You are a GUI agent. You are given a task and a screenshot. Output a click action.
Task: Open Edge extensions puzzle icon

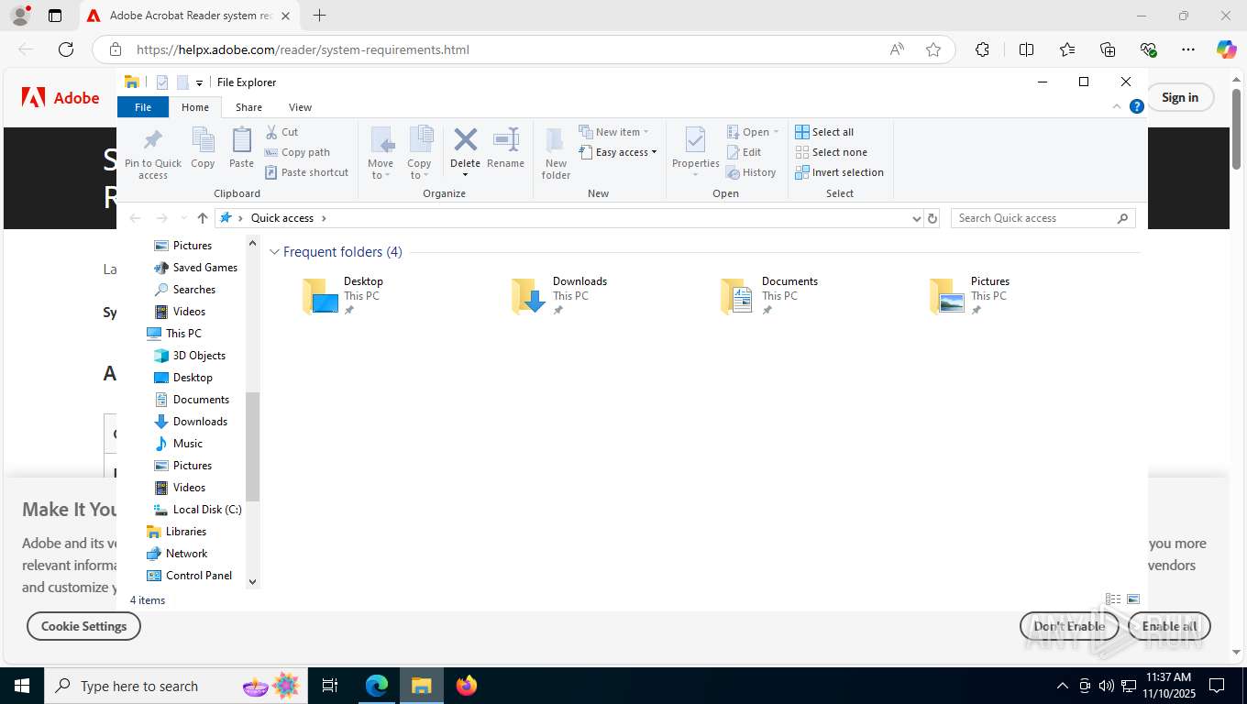(x=982, y=49)
